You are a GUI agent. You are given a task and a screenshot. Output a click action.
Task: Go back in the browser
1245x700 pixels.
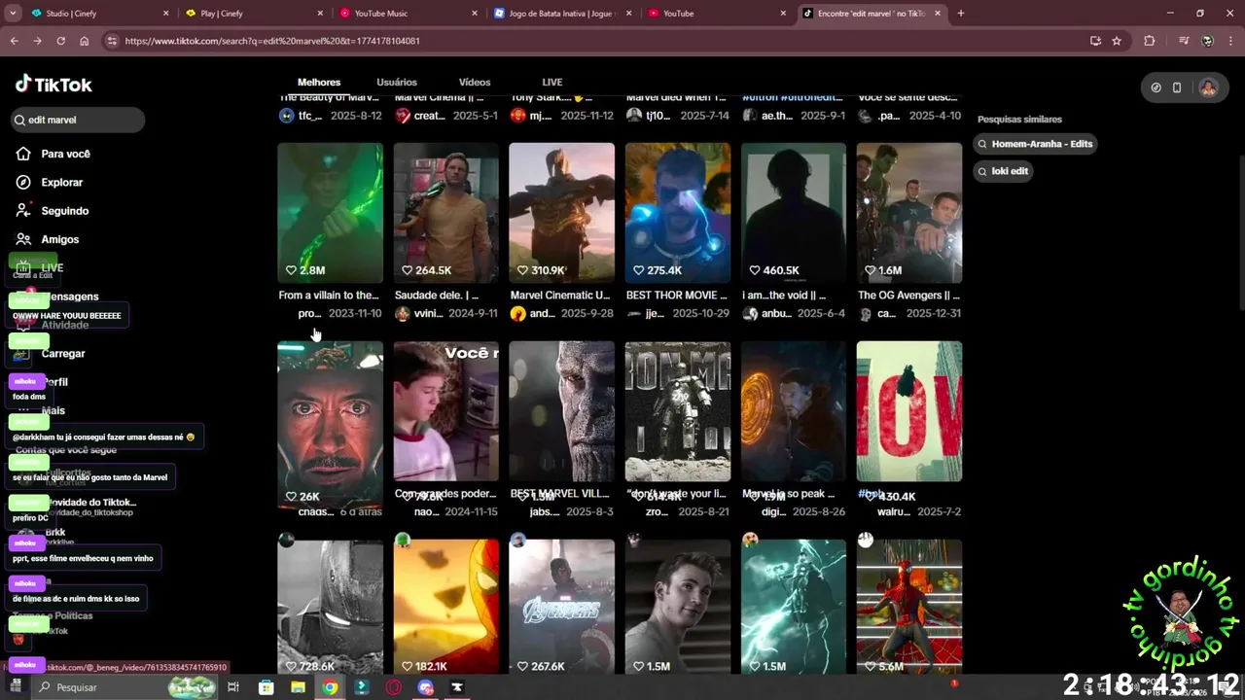[x=14, y=41]
